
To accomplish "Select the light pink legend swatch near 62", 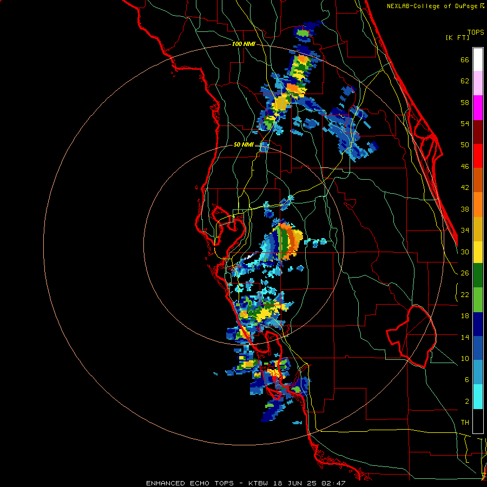I will click(x=478, y=83).
